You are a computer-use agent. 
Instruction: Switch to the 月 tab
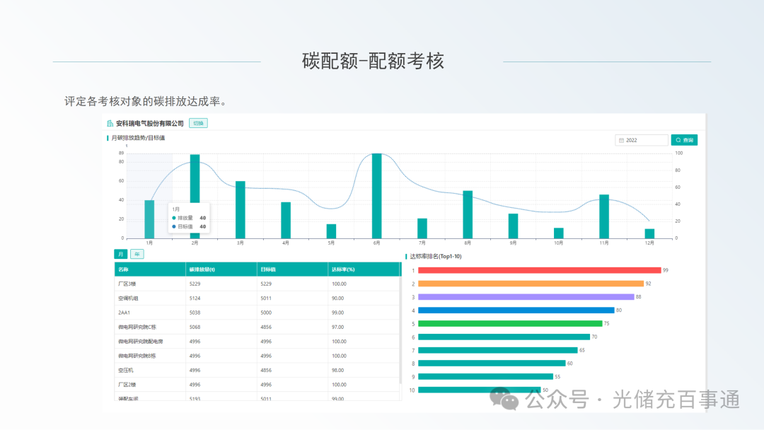pos(120,254)
